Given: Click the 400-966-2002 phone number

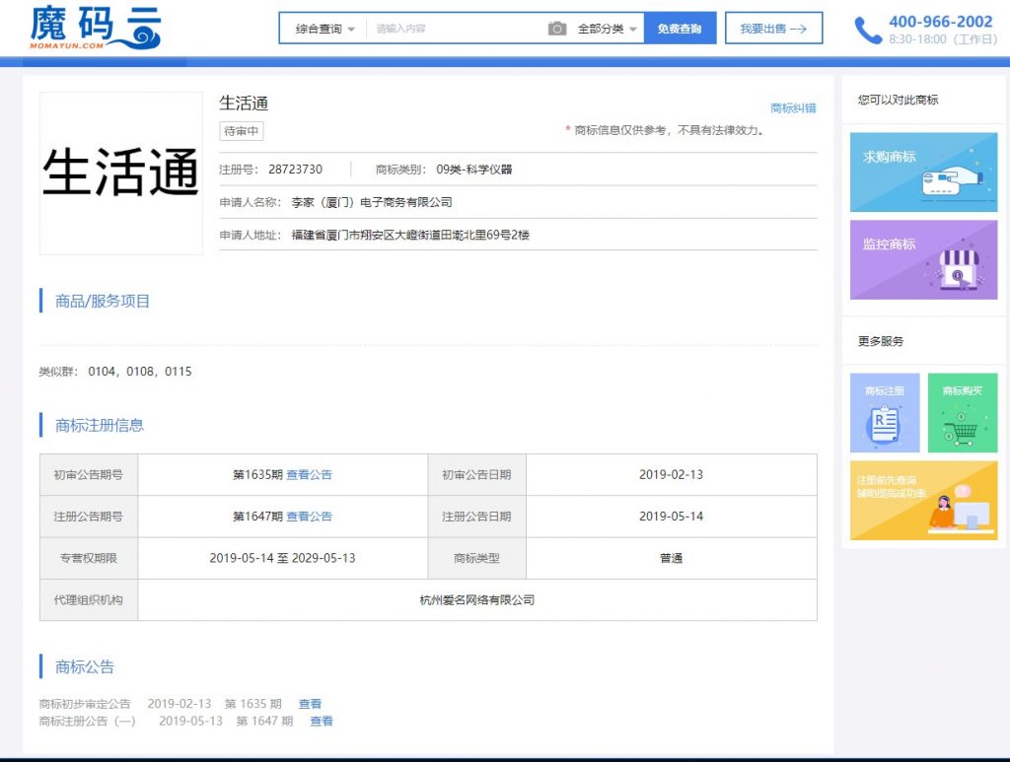Looking at the screenshot, I should (940, 22).
